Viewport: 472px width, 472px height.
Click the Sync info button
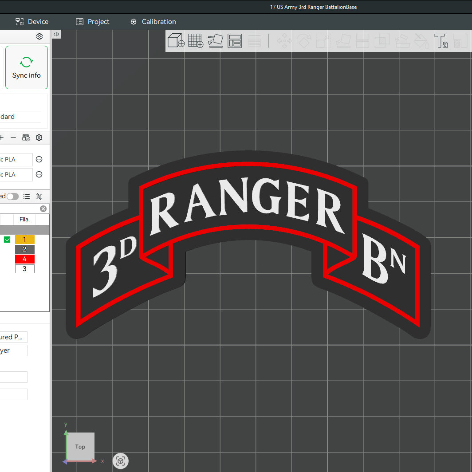[x=26, y=67]
